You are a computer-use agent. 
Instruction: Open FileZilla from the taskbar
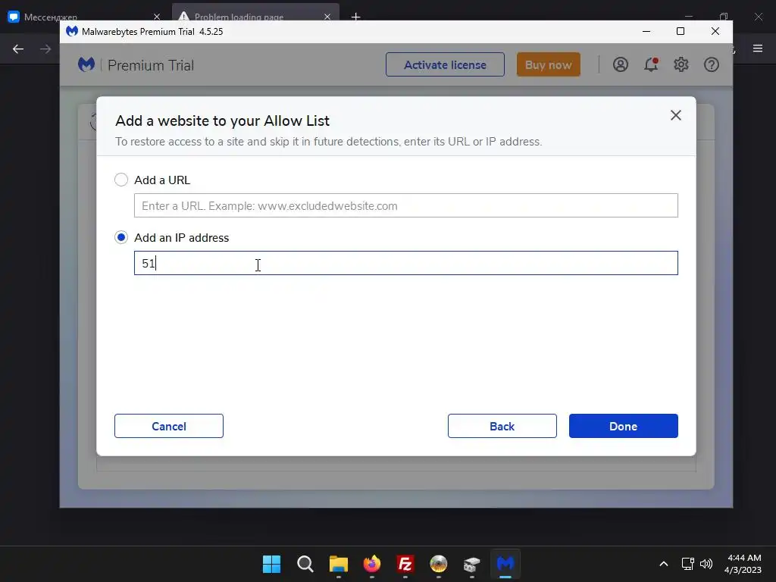pyautogui.click(x=405, y=564)
